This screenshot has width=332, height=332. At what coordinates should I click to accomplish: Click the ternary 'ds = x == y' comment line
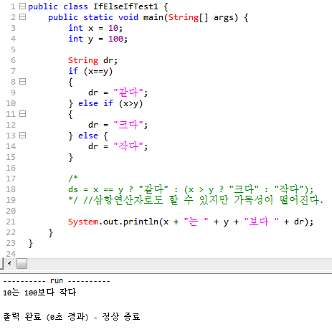pyautogui.click(x=191, y=189)
